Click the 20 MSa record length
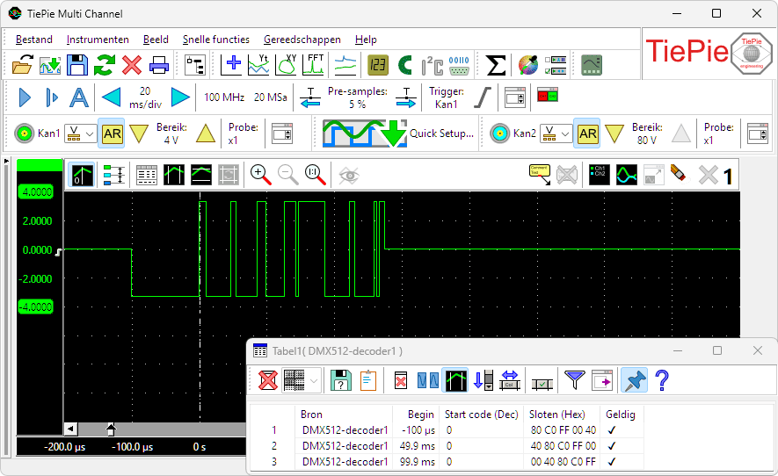Viewport: 778px width, 476px height. click(x=271, y=97)
